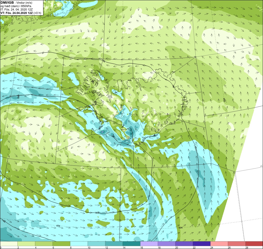
Task: Click the 10–12 m/s turquoise legend swatch
Action: (97, 244)
